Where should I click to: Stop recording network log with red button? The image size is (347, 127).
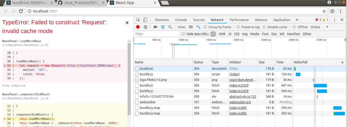tap(138, 27)
